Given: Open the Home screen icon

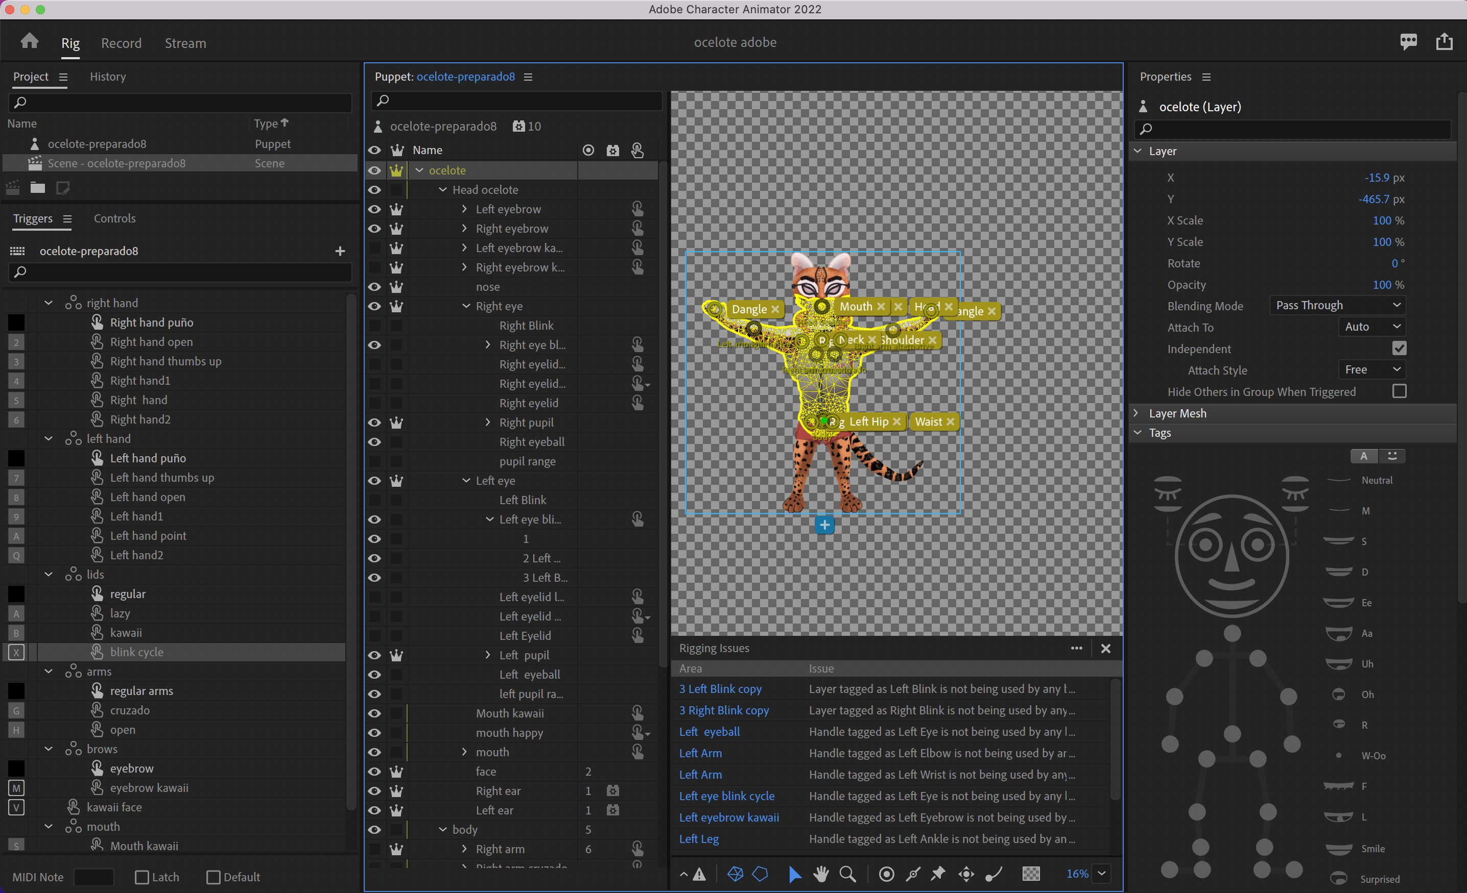Looking at the screenshot, I should click(29, 40).
